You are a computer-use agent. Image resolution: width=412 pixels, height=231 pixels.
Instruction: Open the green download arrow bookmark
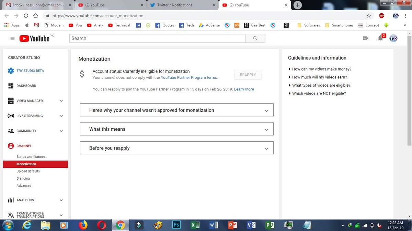(386, 25)
